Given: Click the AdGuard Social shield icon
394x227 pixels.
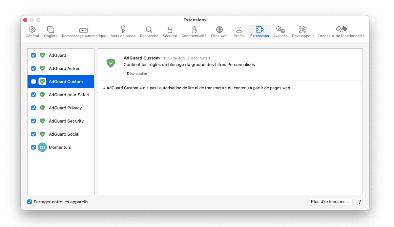Looking at the screenshot, I should click(x=42, y=134).
